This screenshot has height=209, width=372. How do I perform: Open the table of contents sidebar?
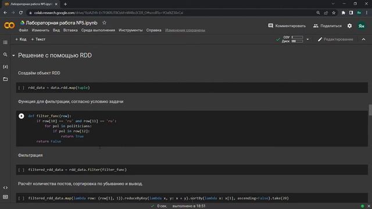[5, 42]
